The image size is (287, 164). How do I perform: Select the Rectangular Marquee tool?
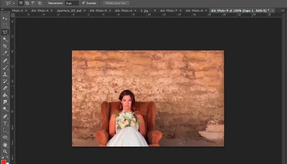click(5, 25)
